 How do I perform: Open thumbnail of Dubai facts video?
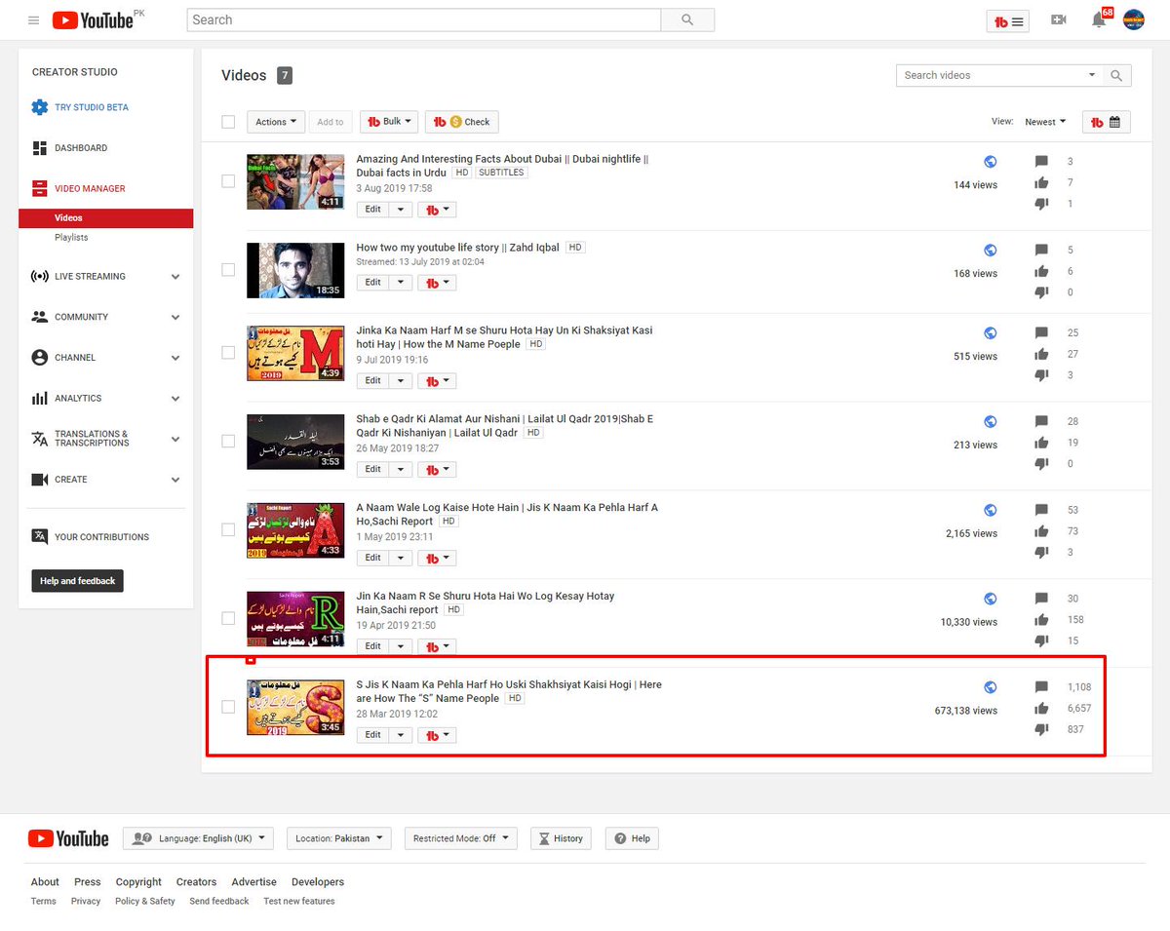click(x=295, y=181)
